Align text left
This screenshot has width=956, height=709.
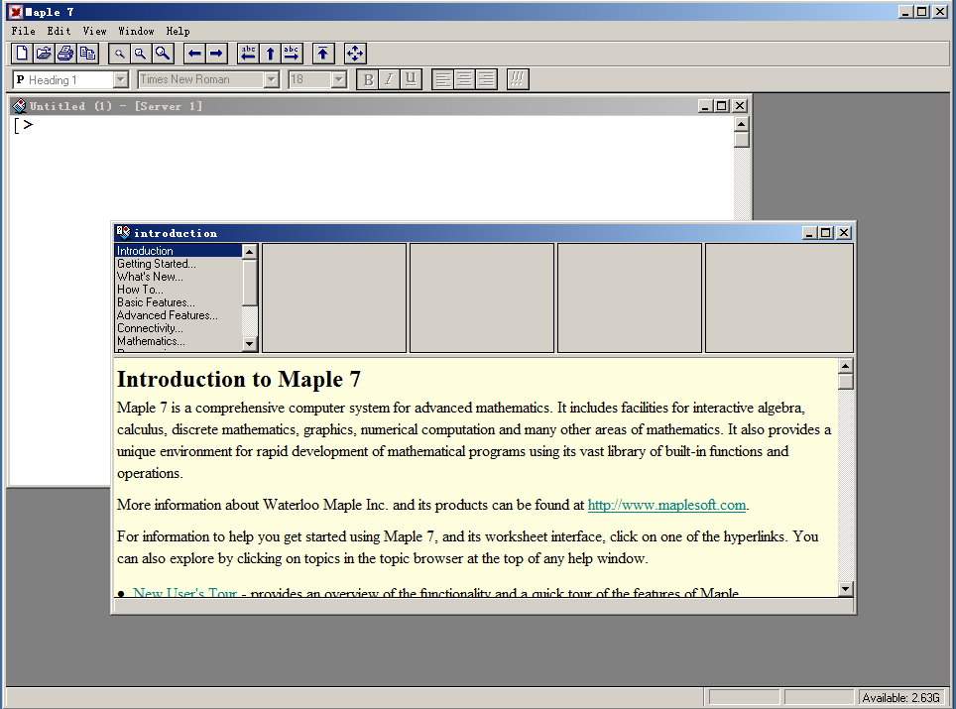pyautogui.click(x=442, y=79)
